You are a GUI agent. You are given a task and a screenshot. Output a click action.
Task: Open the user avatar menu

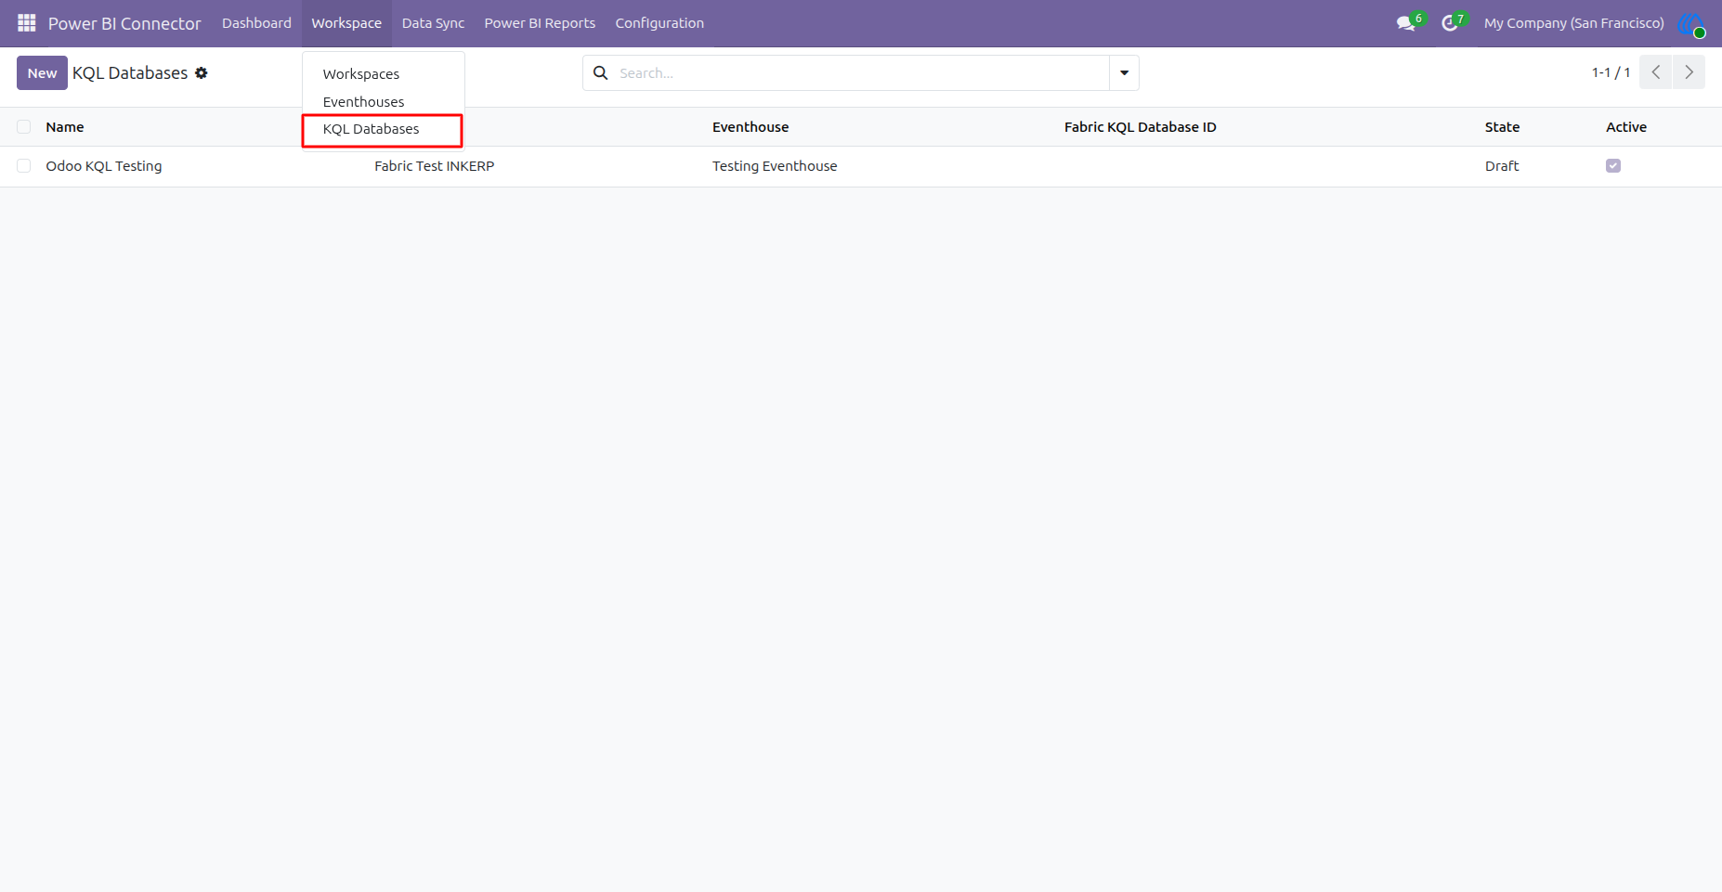1691,24
